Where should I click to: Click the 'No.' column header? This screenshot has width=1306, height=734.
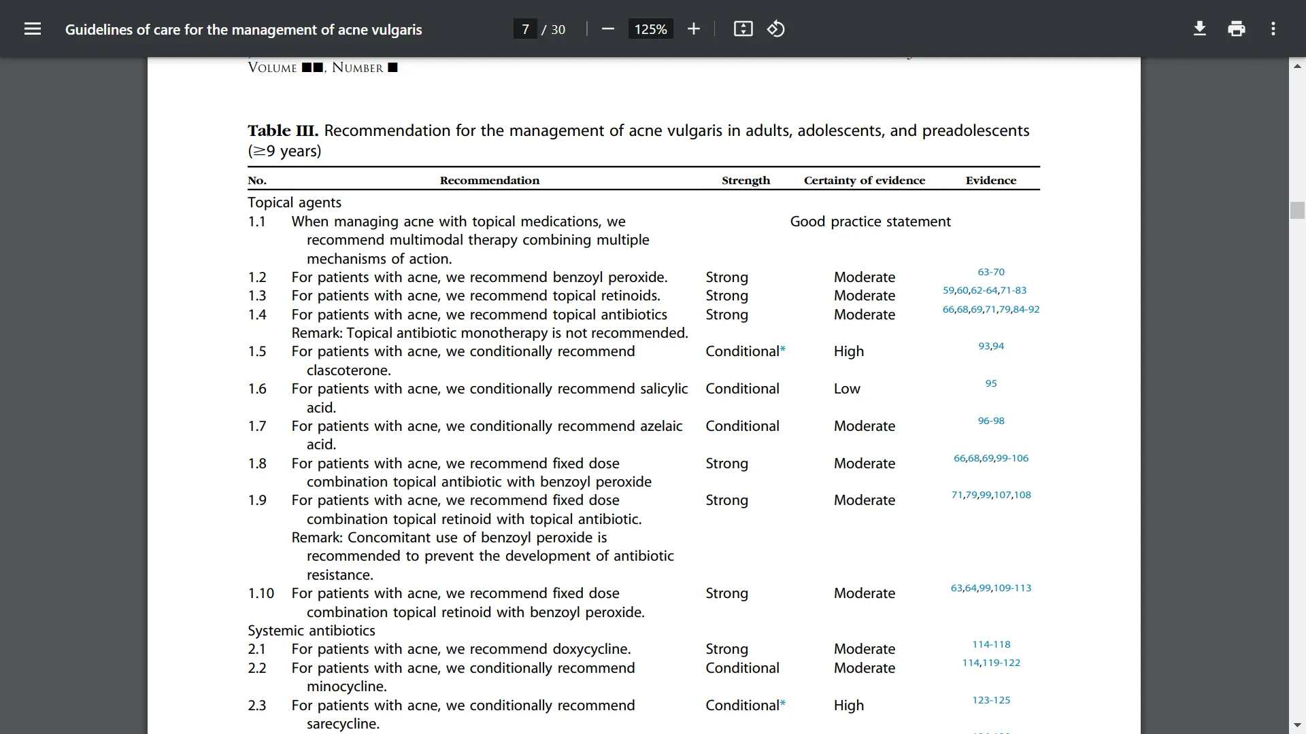257,180
